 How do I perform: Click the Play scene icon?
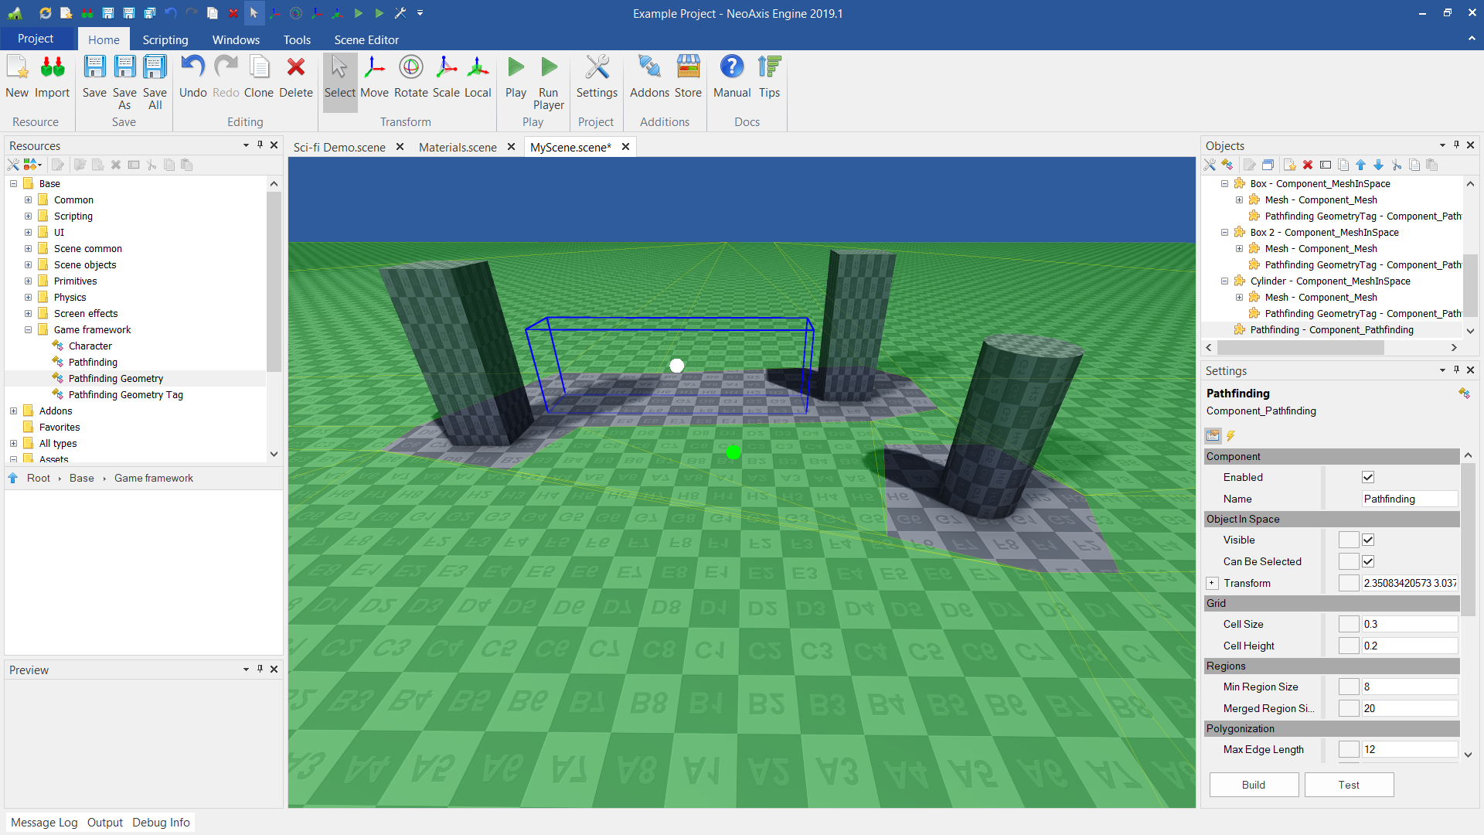pyautogui.click(x=516, y=77)
